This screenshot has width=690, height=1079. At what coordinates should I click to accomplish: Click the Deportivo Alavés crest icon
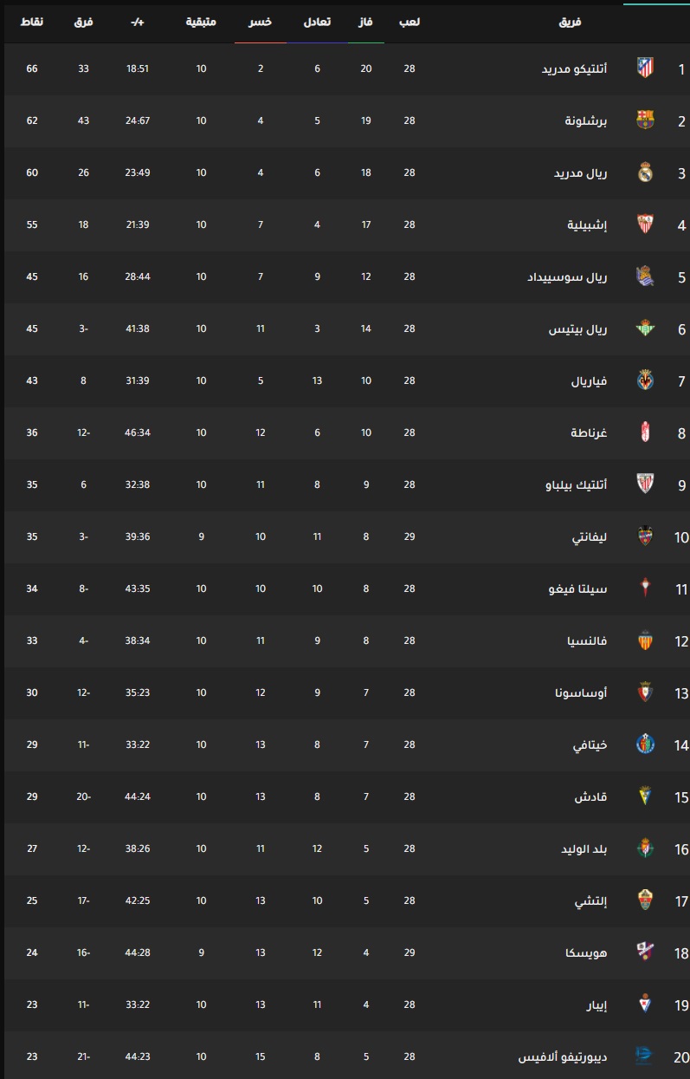tap(644, 1056)
